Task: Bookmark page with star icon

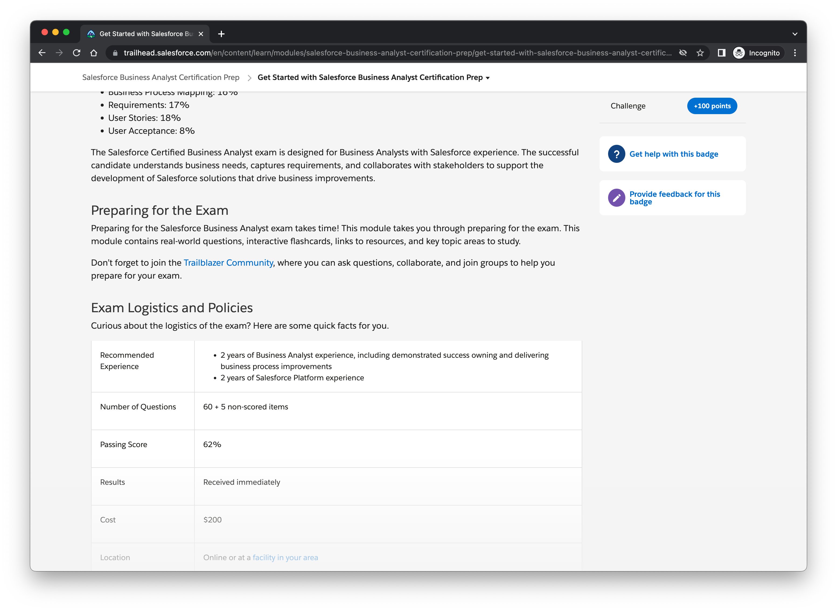Action: point(700,53)
